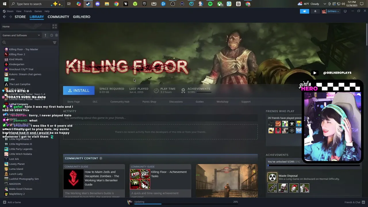Open the Games menu

(38, 11)
